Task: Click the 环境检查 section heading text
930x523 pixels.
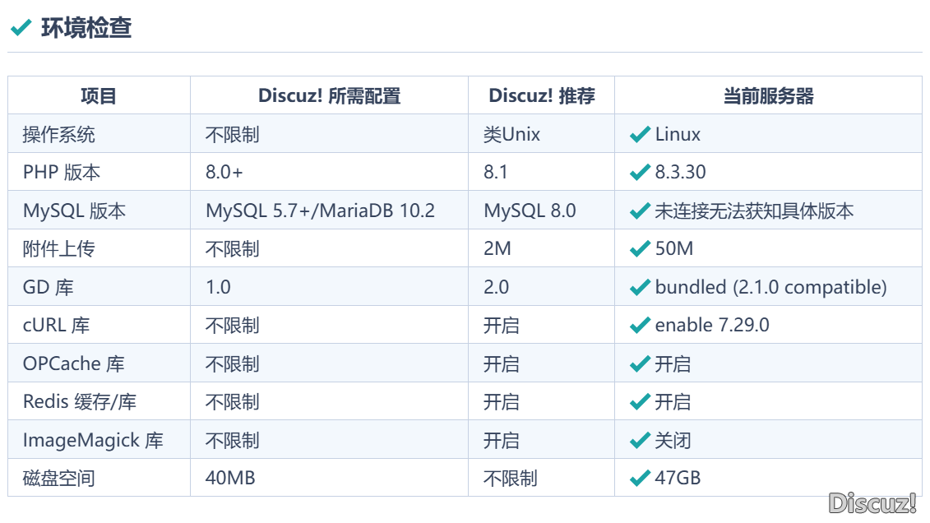Action: click(86, 29)
